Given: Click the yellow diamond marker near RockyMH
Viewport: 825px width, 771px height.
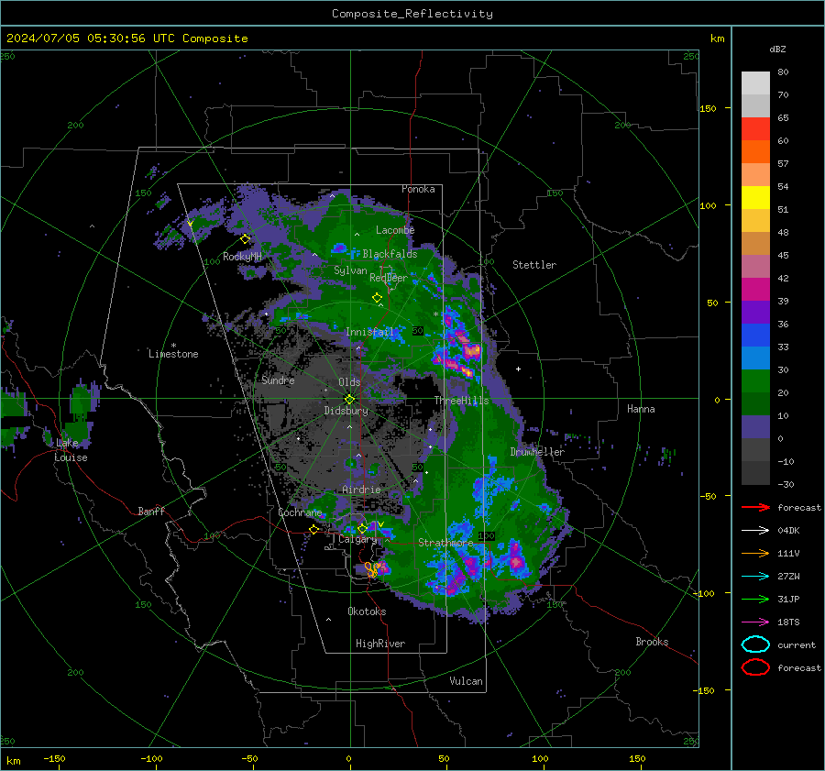Looking at the screenshot, I should (245, 239).
